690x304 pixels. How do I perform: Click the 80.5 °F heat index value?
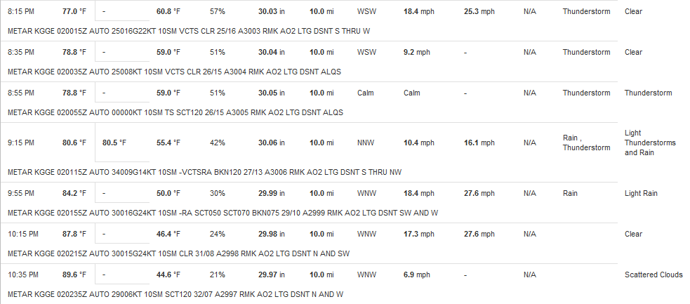[114, 143]
